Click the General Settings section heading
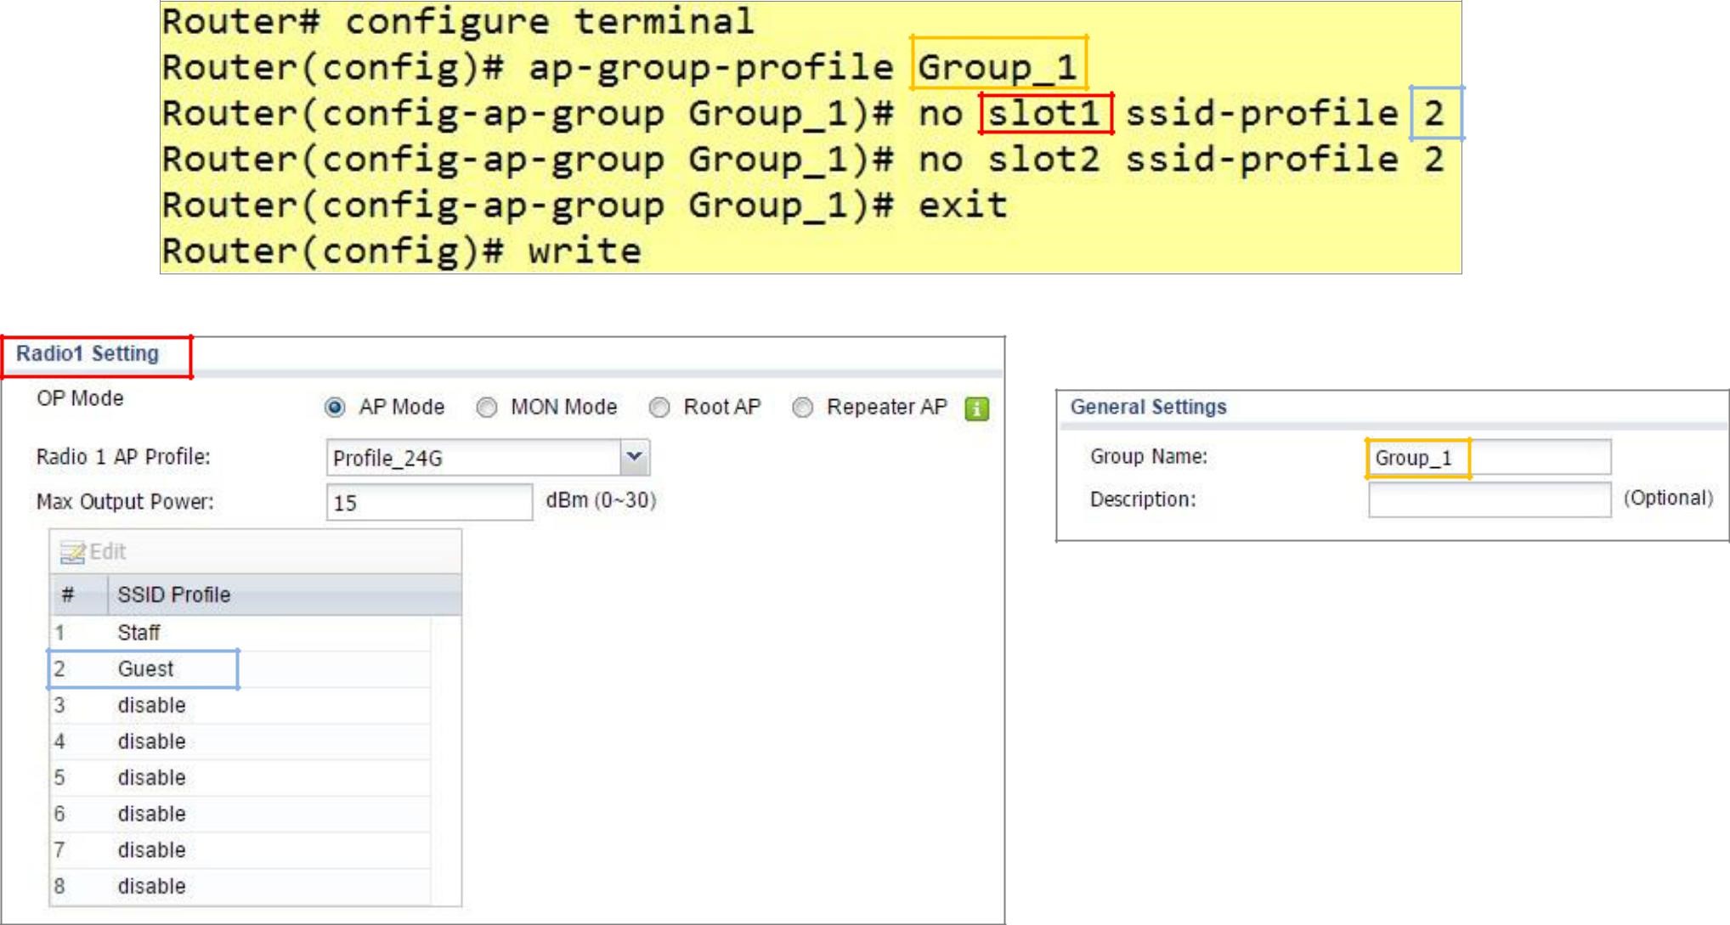The height and width of the screenshot is (925, 1730). click(x=1148, y=407)
